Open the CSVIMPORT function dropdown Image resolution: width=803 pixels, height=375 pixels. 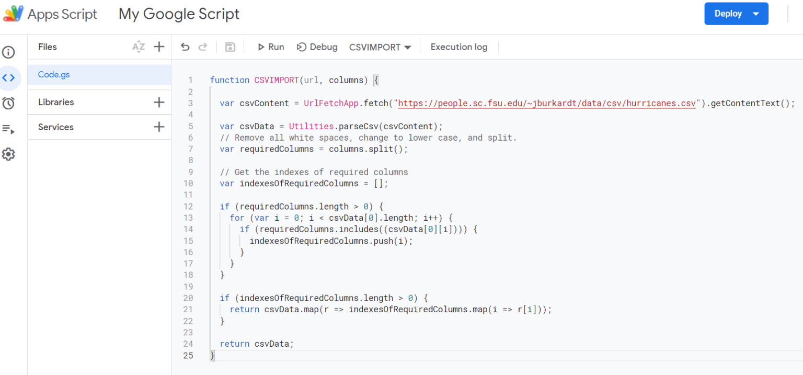click(380, 47)
